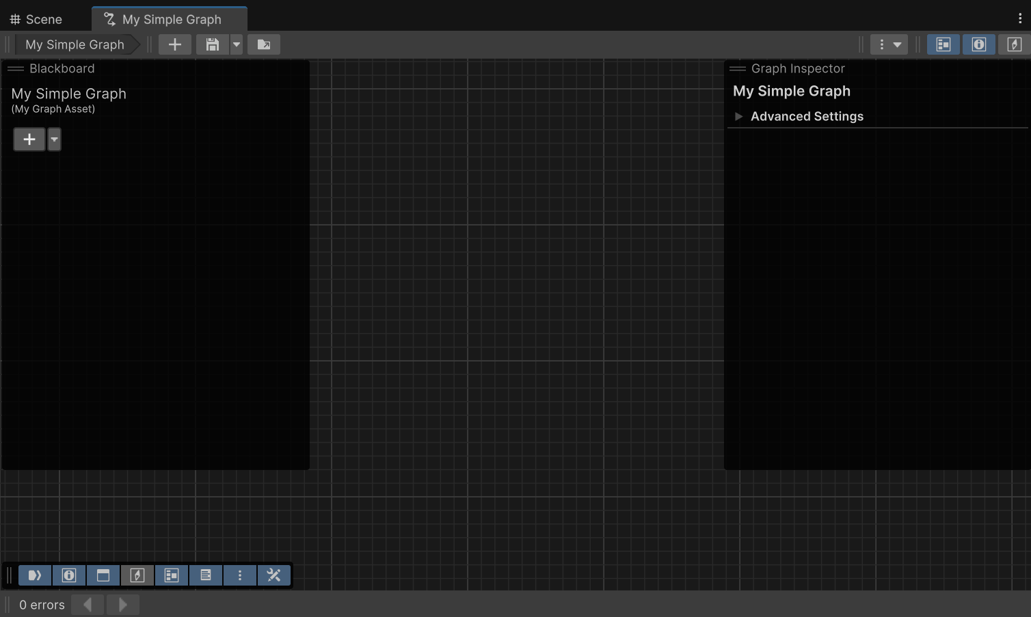Switch to the Scene tab
This screenshot has height=617, width=1031.
tap(36, 19)
